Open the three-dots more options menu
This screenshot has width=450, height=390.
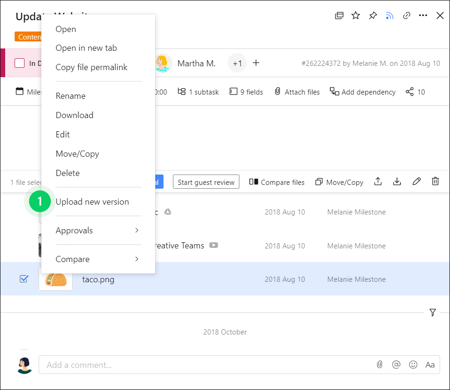pos(423,16)
